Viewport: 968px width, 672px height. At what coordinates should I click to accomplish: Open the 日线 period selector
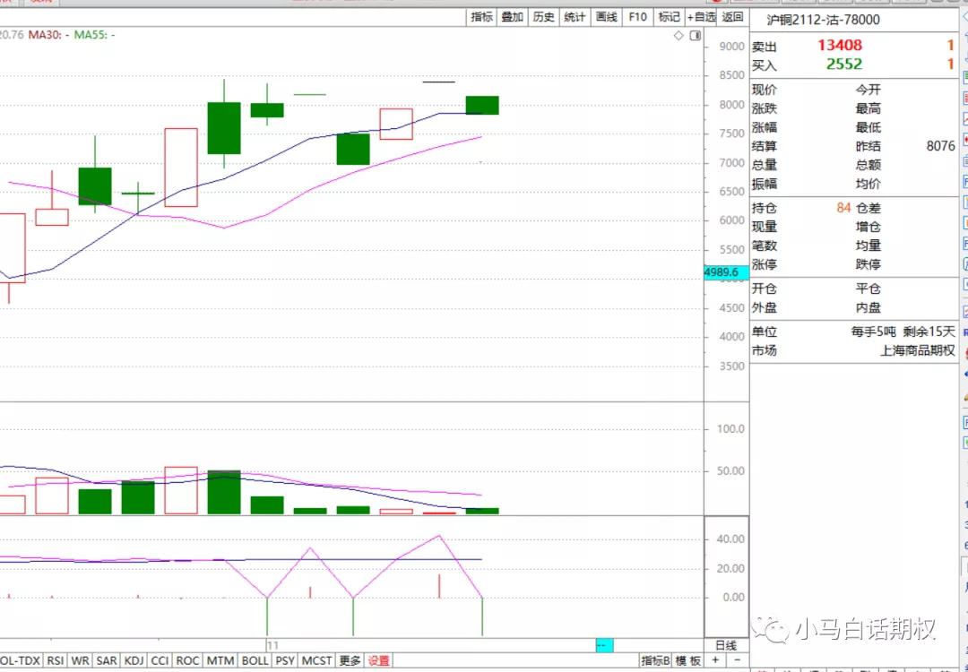(x=726, y=645)
